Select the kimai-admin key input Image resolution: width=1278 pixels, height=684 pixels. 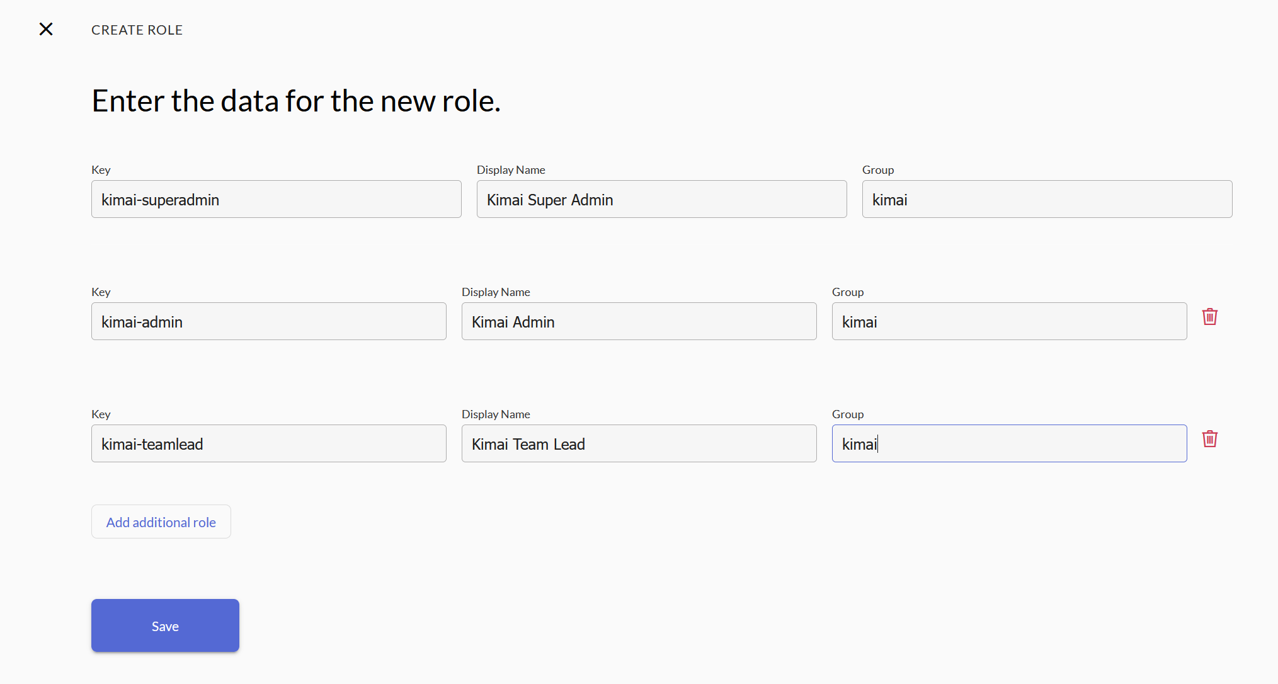click(268, 322)
